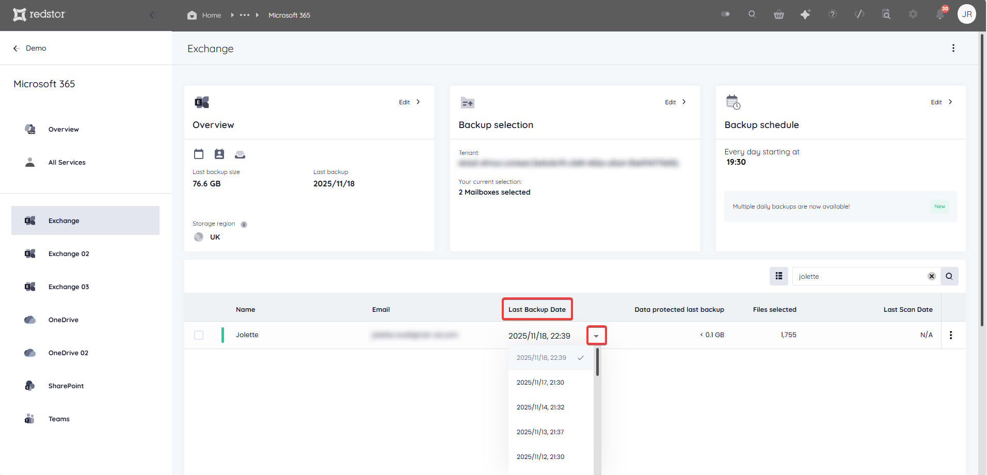Click the New badge on schedule banner
Viewport: 987px width, 475px height.
point(940,207)
